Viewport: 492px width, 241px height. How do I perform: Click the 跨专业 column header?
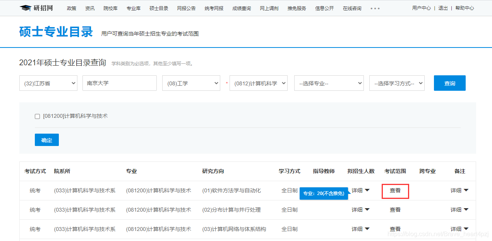click(x=427, y=171)
